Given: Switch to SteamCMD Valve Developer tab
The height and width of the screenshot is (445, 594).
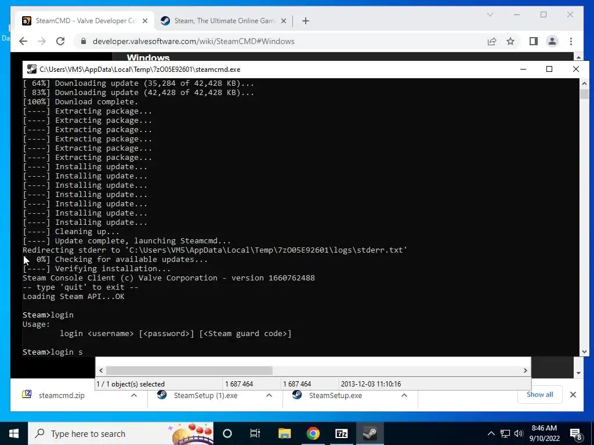Looking at the screenshot, I should (x=85, y=21).
